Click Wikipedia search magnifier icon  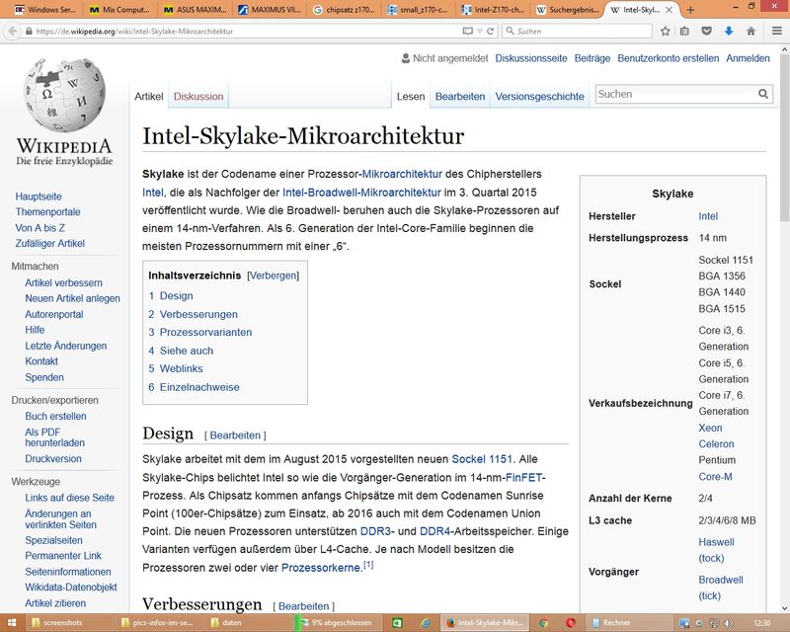(763, 95)
